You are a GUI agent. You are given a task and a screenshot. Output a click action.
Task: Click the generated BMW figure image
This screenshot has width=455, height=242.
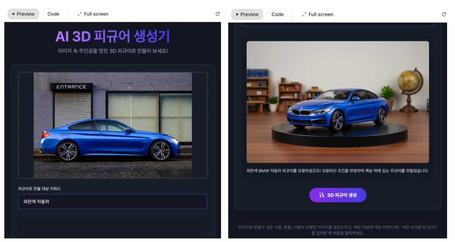point(338,102)
